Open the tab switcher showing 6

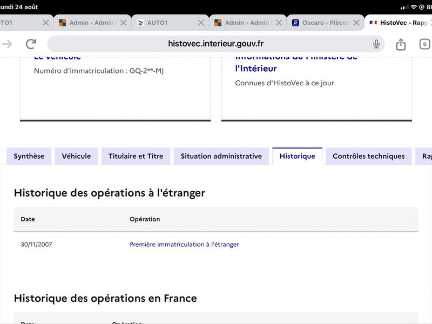[424, 44]
